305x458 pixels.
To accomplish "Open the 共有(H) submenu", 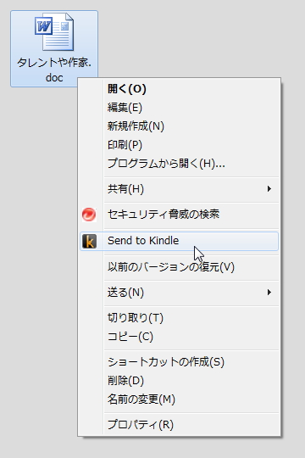I will coord(179,189).
